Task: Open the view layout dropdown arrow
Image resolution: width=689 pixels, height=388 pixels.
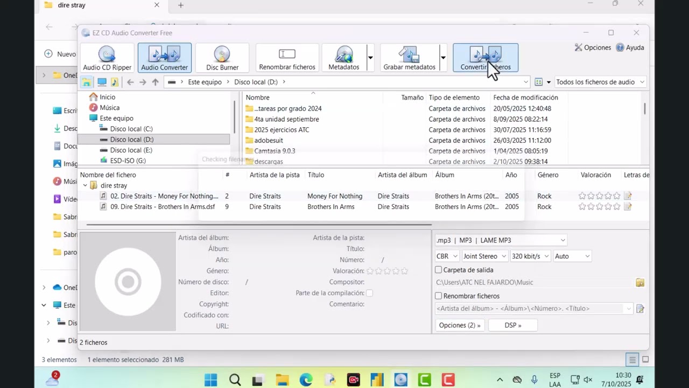Action: (x=549, y=82)
